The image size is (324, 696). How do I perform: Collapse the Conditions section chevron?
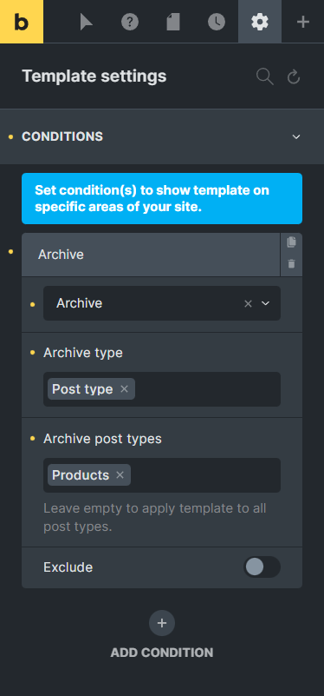click(296, 136)
